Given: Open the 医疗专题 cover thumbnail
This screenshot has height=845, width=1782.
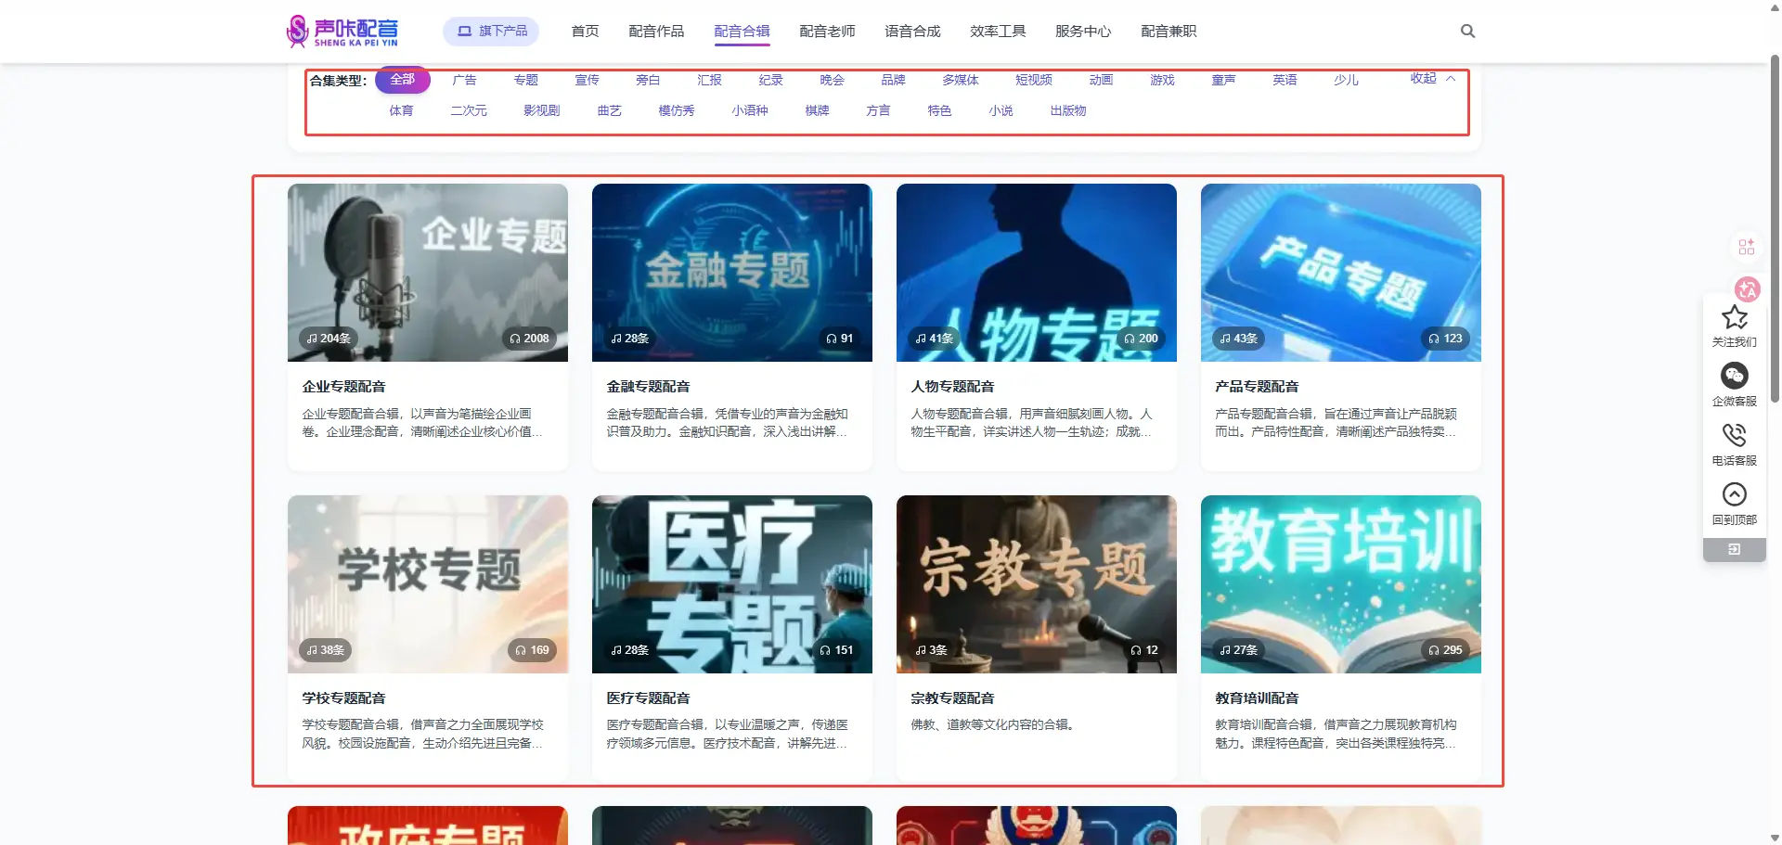Looking at the screenshot, I should click(731, 583).
